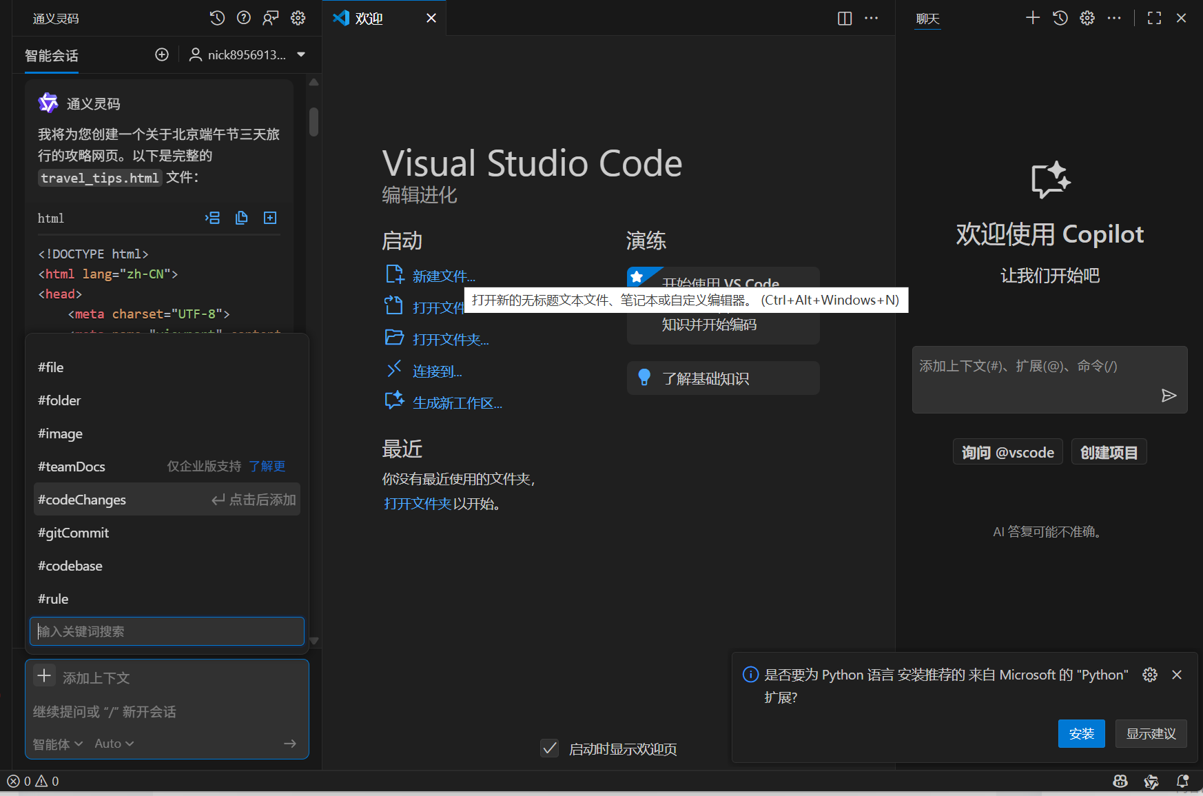Open 了解基础知识 walkthrough
Image resolution: width=1203 pixels, height=796 pixels.
(723, 378)
